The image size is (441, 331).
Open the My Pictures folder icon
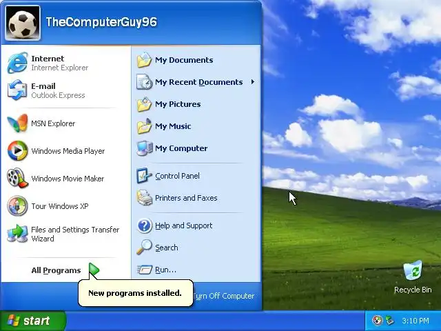click(x=144, y=104)
